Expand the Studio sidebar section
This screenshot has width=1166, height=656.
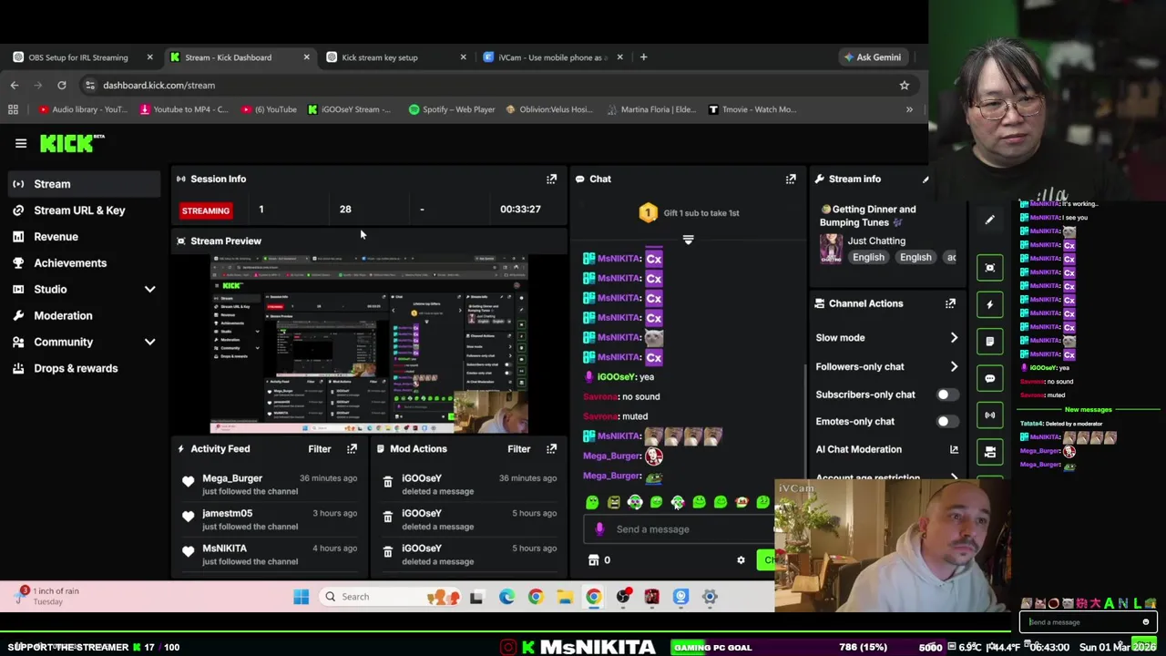coord(150,289)
